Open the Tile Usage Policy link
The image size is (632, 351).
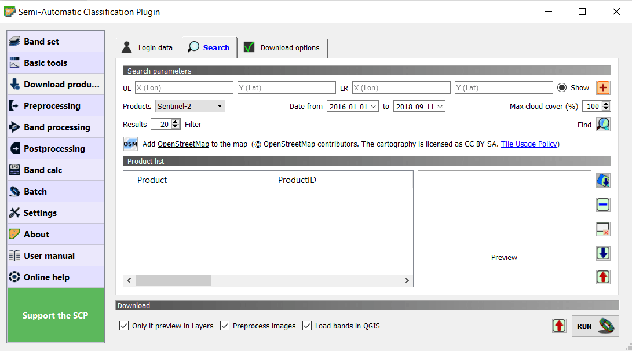pos(529,144)
